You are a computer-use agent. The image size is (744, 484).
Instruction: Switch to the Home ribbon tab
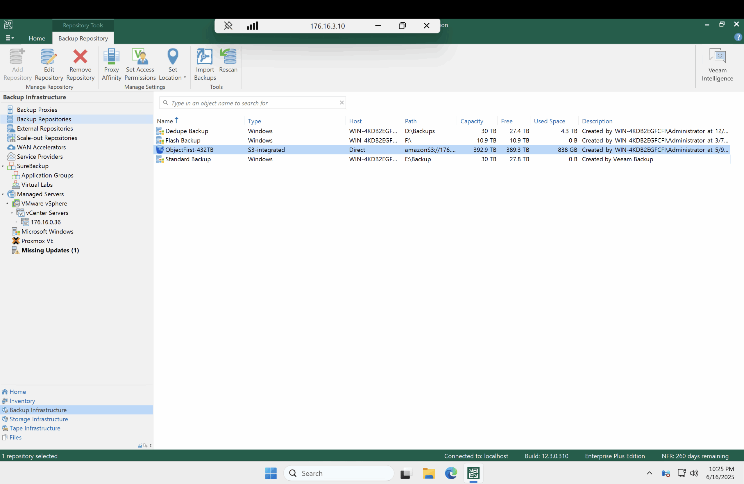click(37, 38)
